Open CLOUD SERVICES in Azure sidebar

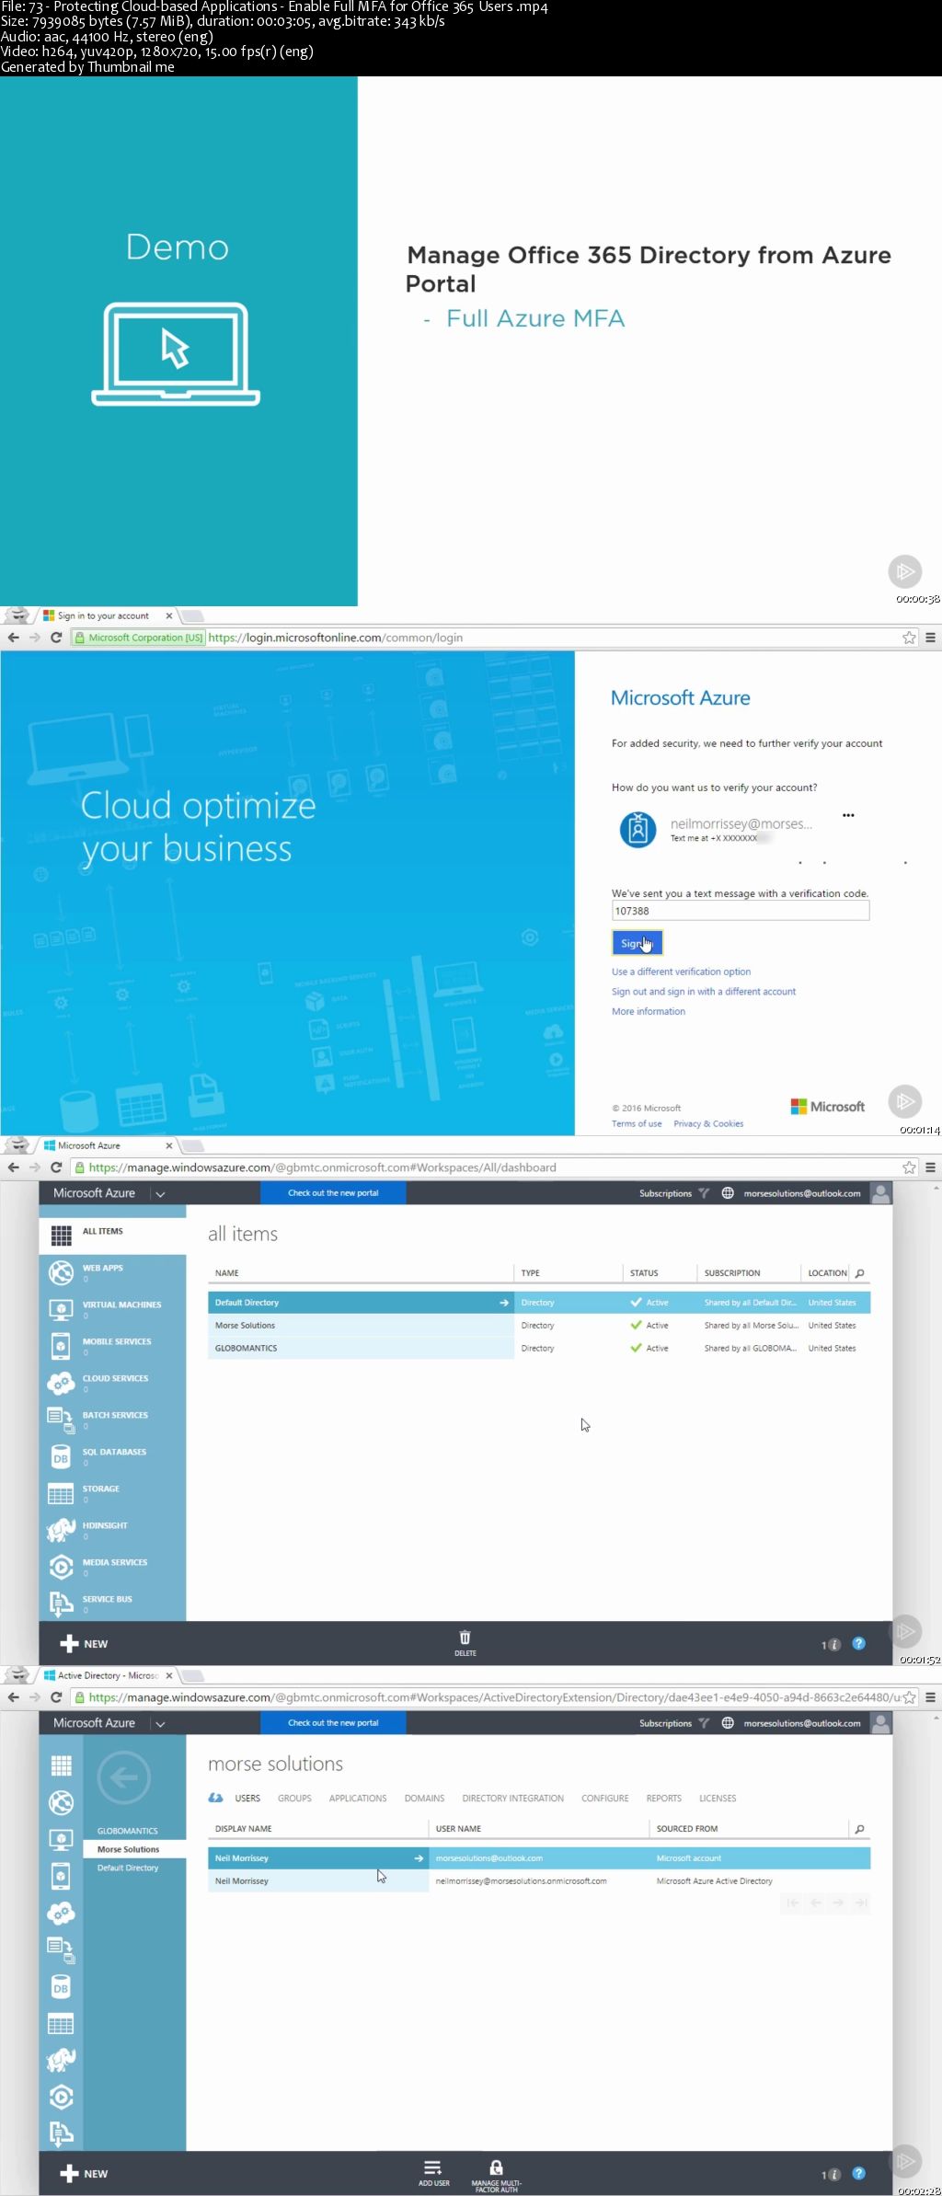pos(112,1383)
